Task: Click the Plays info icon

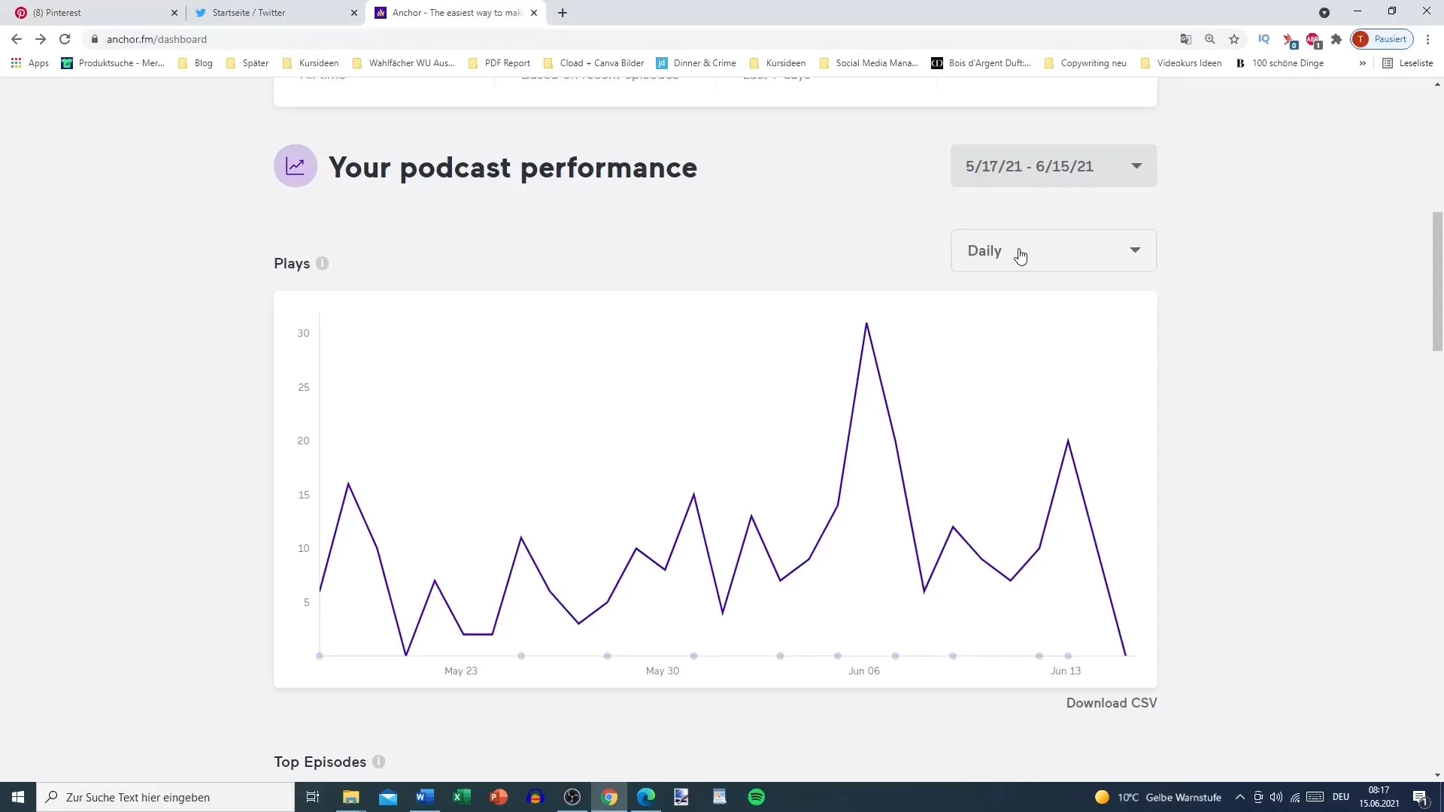Action: click(x=323, y=263)
